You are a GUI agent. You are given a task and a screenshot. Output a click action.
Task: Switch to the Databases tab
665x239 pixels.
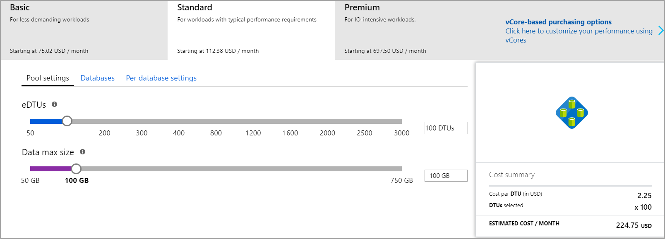click(98, 78)
